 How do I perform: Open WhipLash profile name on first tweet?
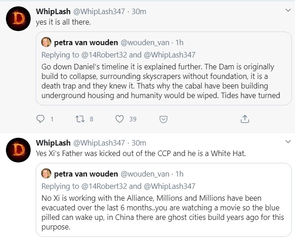[x=53, y=11]
